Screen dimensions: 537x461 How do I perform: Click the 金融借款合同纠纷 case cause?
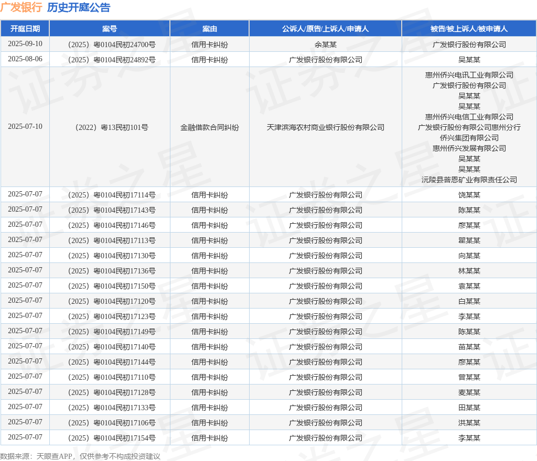[210, 127]
